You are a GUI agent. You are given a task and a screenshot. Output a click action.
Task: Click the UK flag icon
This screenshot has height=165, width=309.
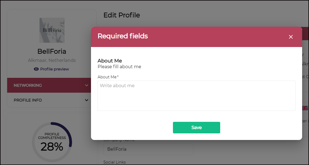coord(305,108)
